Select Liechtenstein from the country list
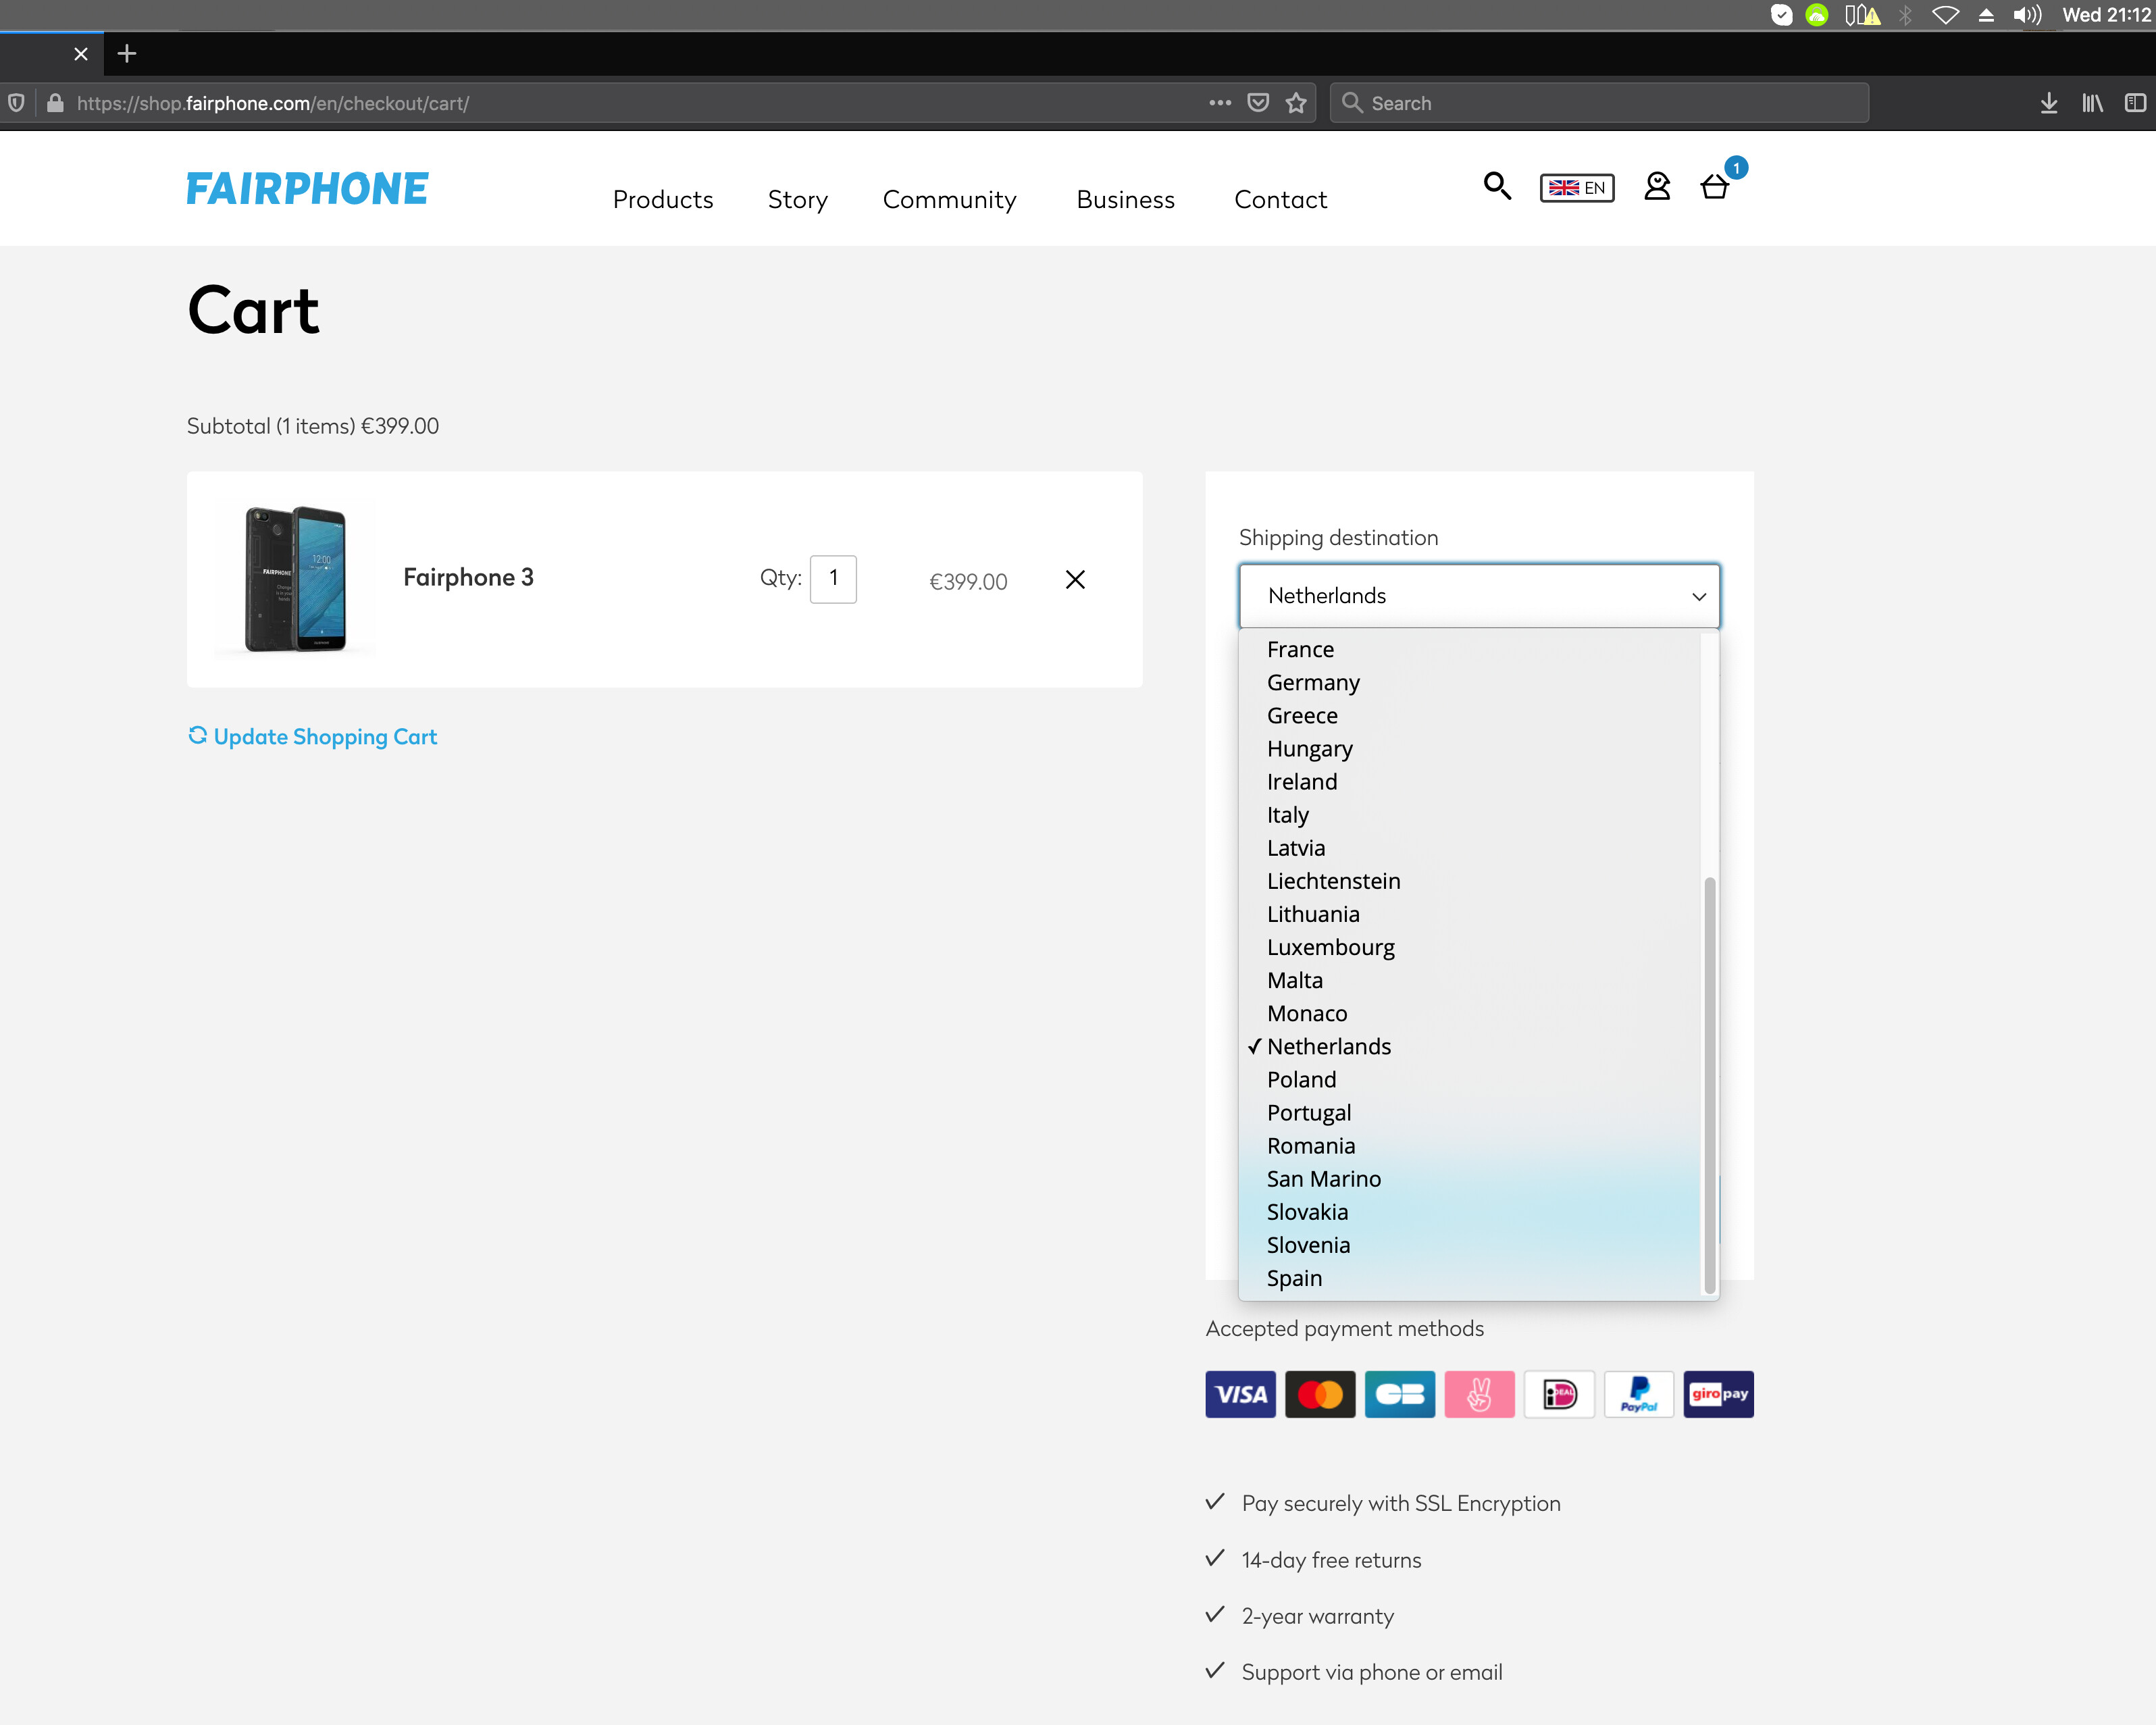This screenshot has height=1725, width=2156. tap(1468, 881)
